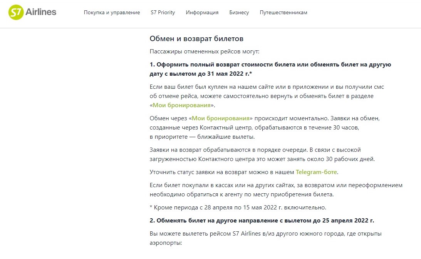421x259 pixels.
Task: Open the S7 Priority menu item
Action: [163, 12]
